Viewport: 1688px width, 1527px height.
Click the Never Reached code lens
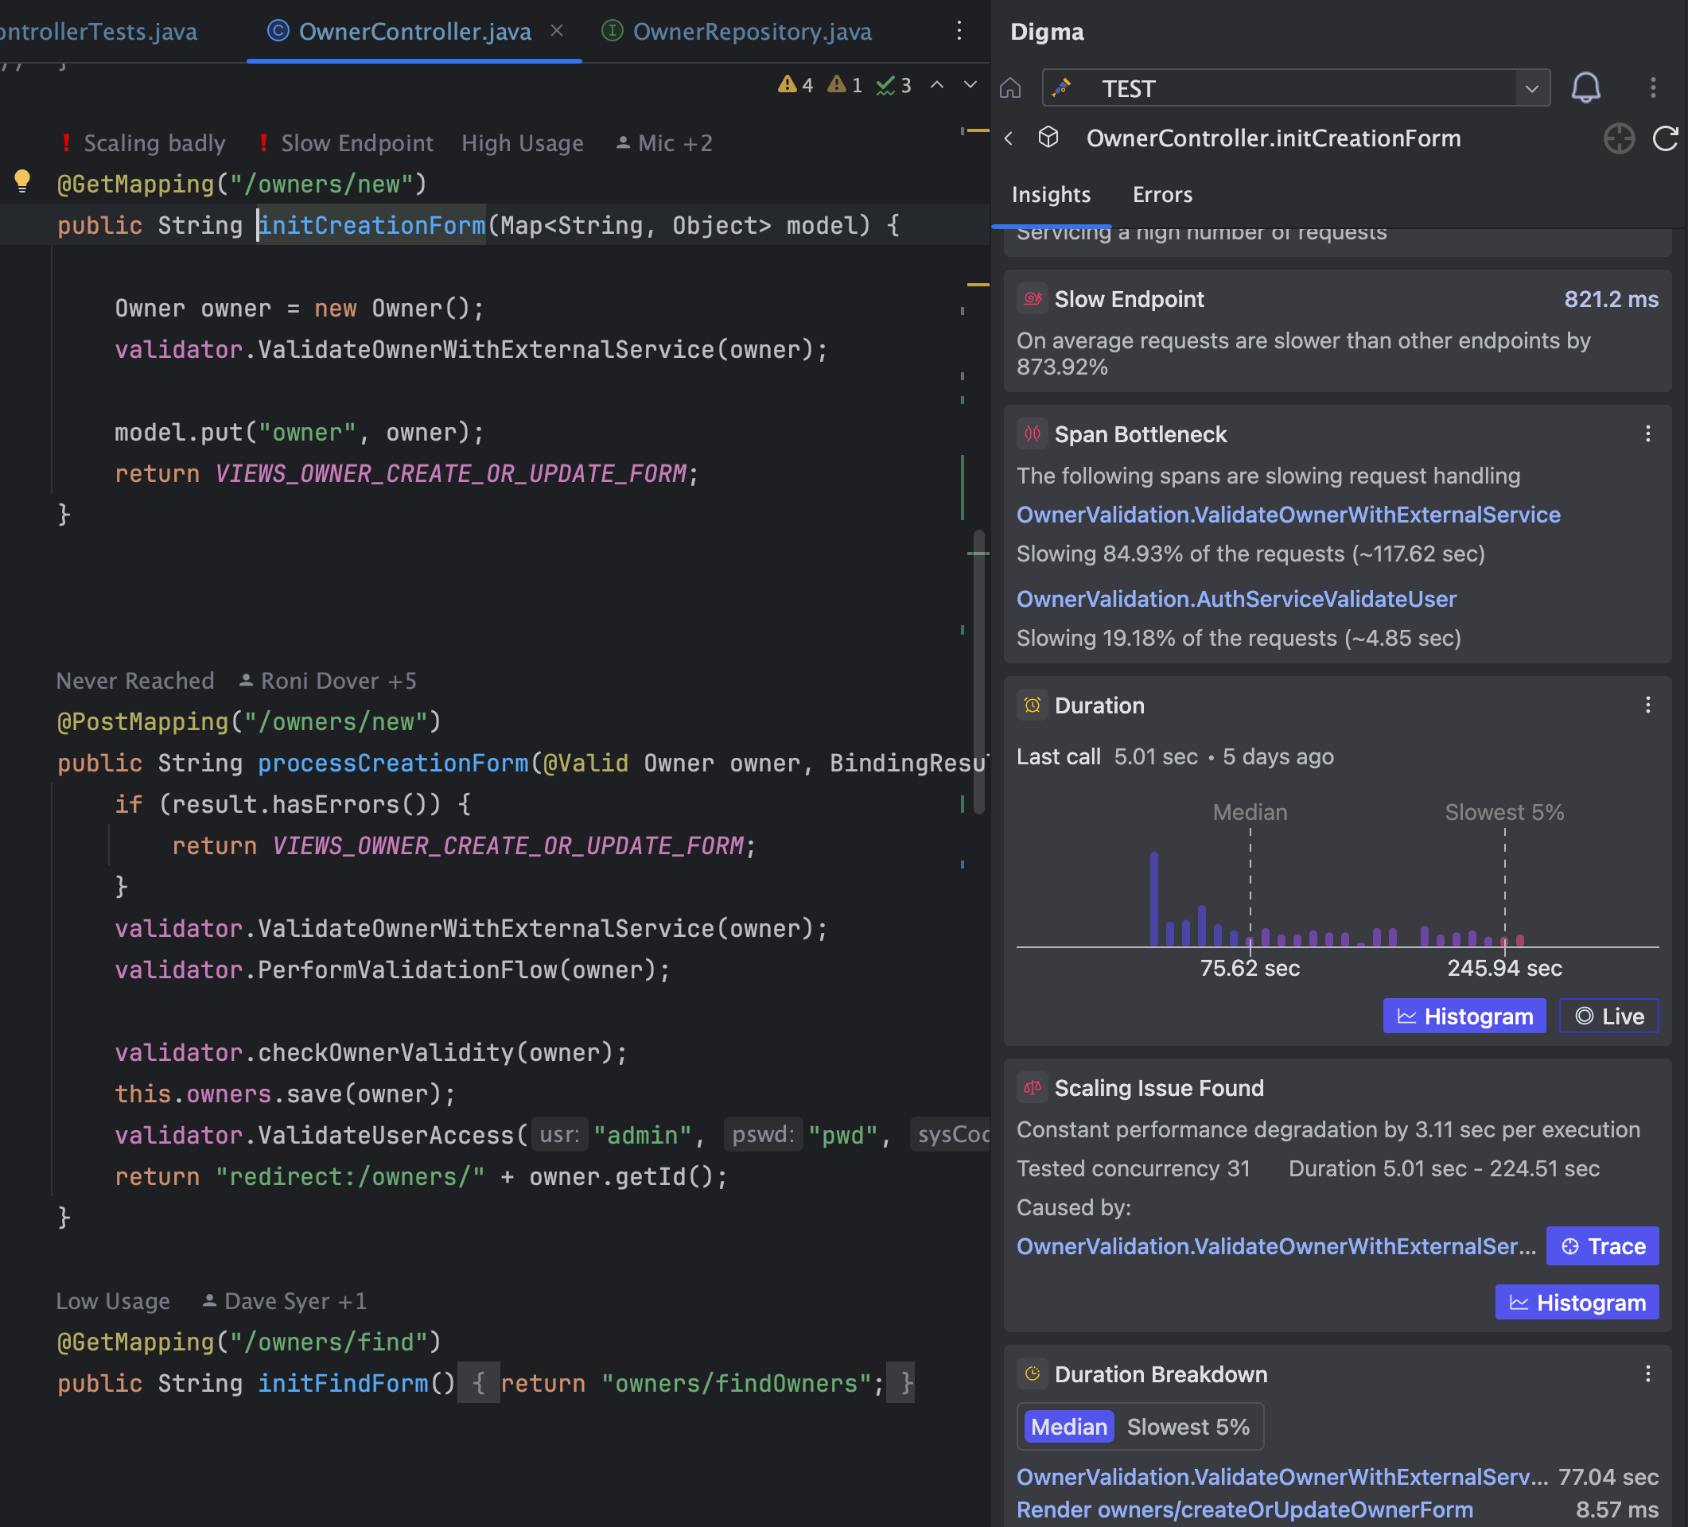click(134, 681)
